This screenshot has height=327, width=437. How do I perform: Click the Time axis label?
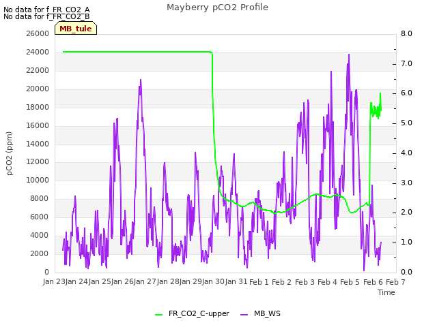coord(386,292)
